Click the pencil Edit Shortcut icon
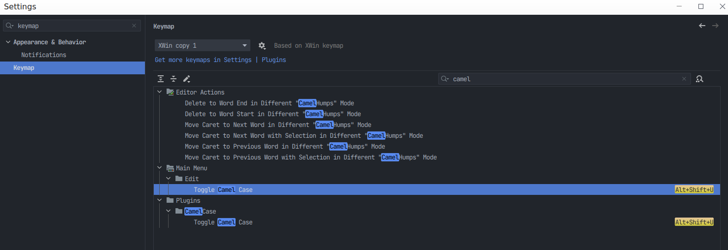 [187, 79]
